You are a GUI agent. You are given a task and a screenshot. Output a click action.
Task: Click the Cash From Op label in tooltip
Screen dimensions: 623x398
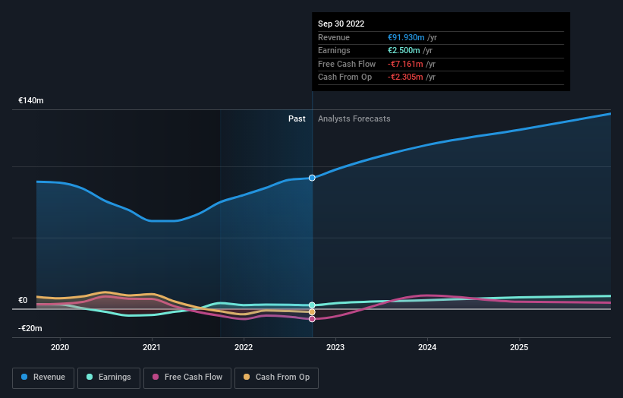(345, 77)
